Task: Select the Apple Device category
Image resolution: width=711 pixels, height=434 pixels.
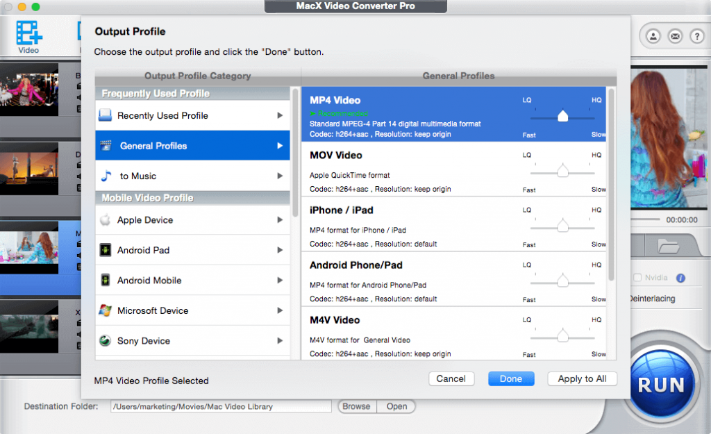Action: click(193, 219)
